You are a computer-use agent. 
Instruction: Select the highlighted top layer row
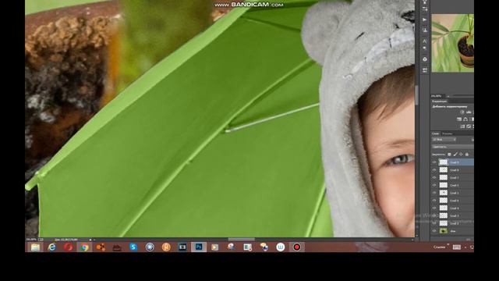click(x=452, y=162)
